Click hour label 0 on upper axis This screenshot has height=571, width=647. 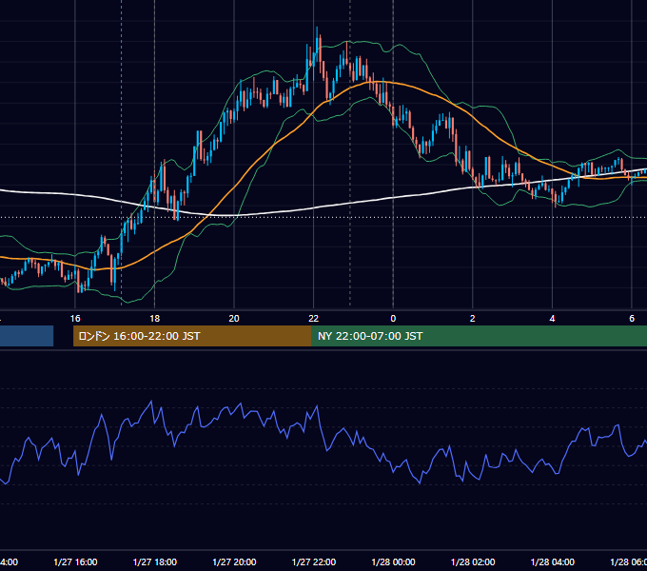point(393,319)
